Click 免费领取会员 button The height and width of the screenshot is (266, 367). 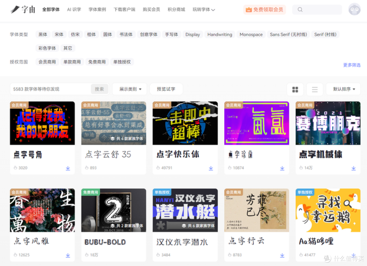click(264, 10)
